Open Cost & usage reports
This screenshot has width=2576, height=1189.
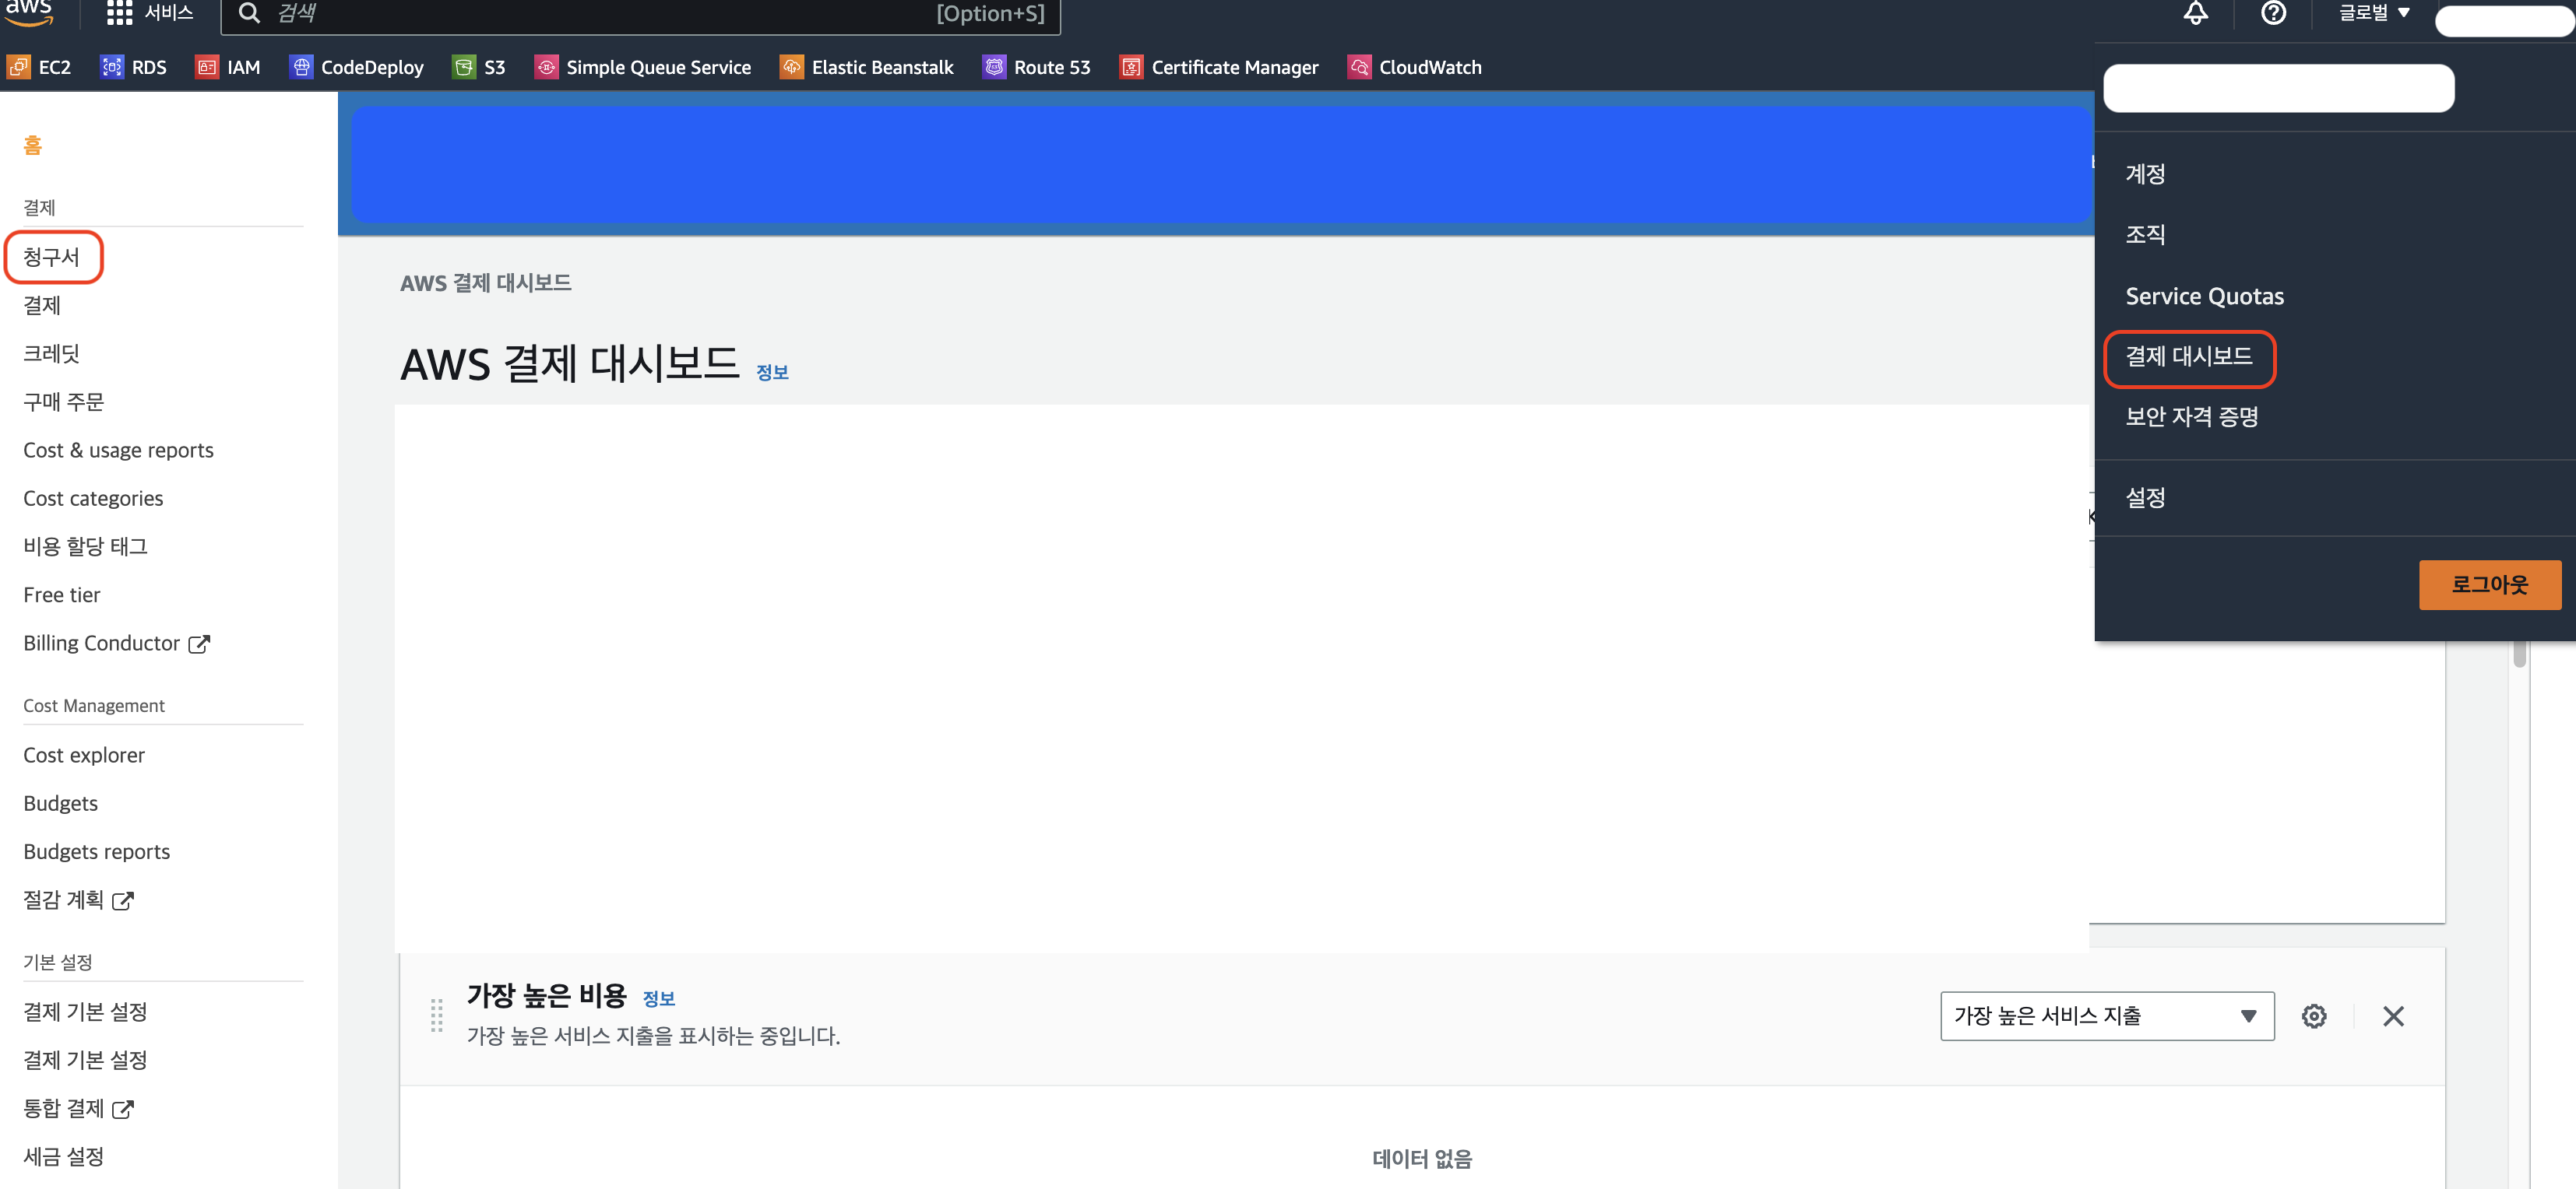118,451
